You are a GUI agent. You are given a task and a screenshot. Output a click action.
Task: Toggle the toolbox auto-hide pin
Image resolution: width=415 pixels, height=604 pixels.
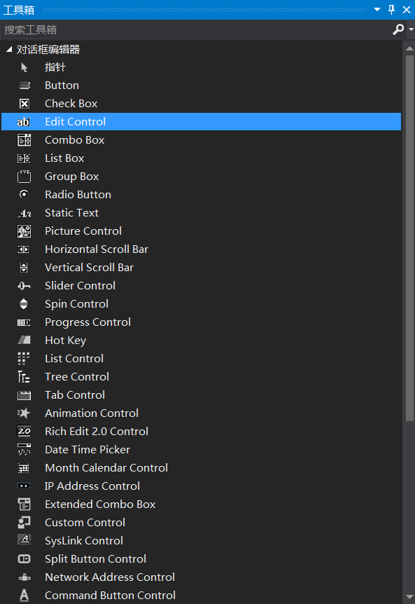point(392,10)
